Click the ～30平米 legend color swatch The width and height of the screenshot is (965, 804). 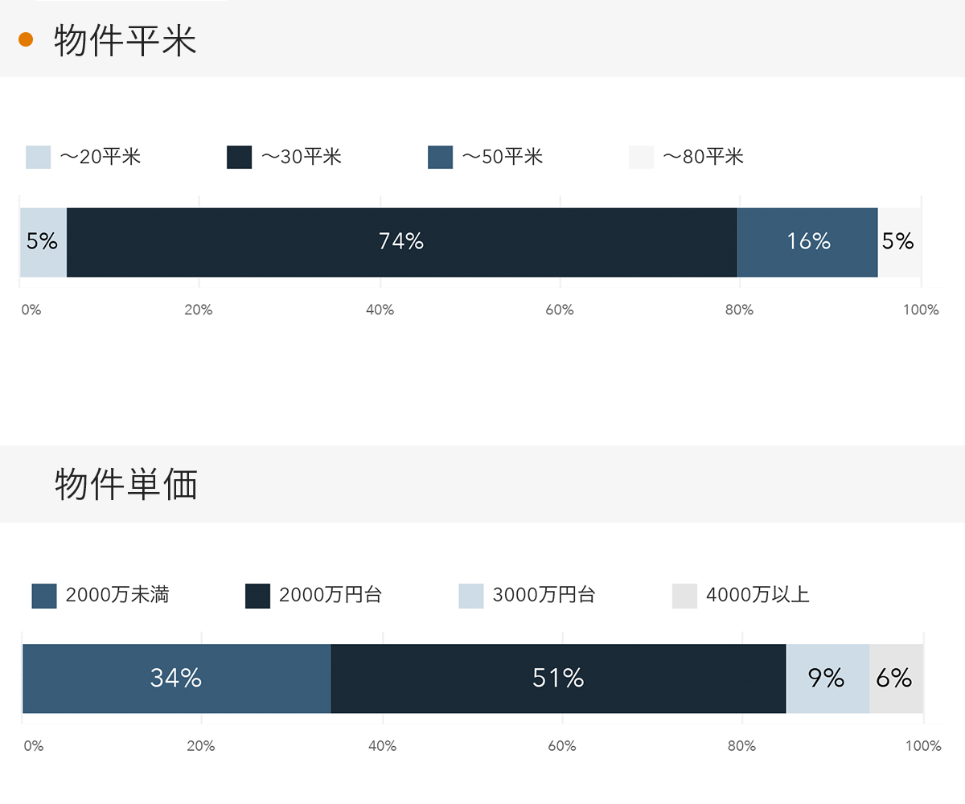pos(240,158)
